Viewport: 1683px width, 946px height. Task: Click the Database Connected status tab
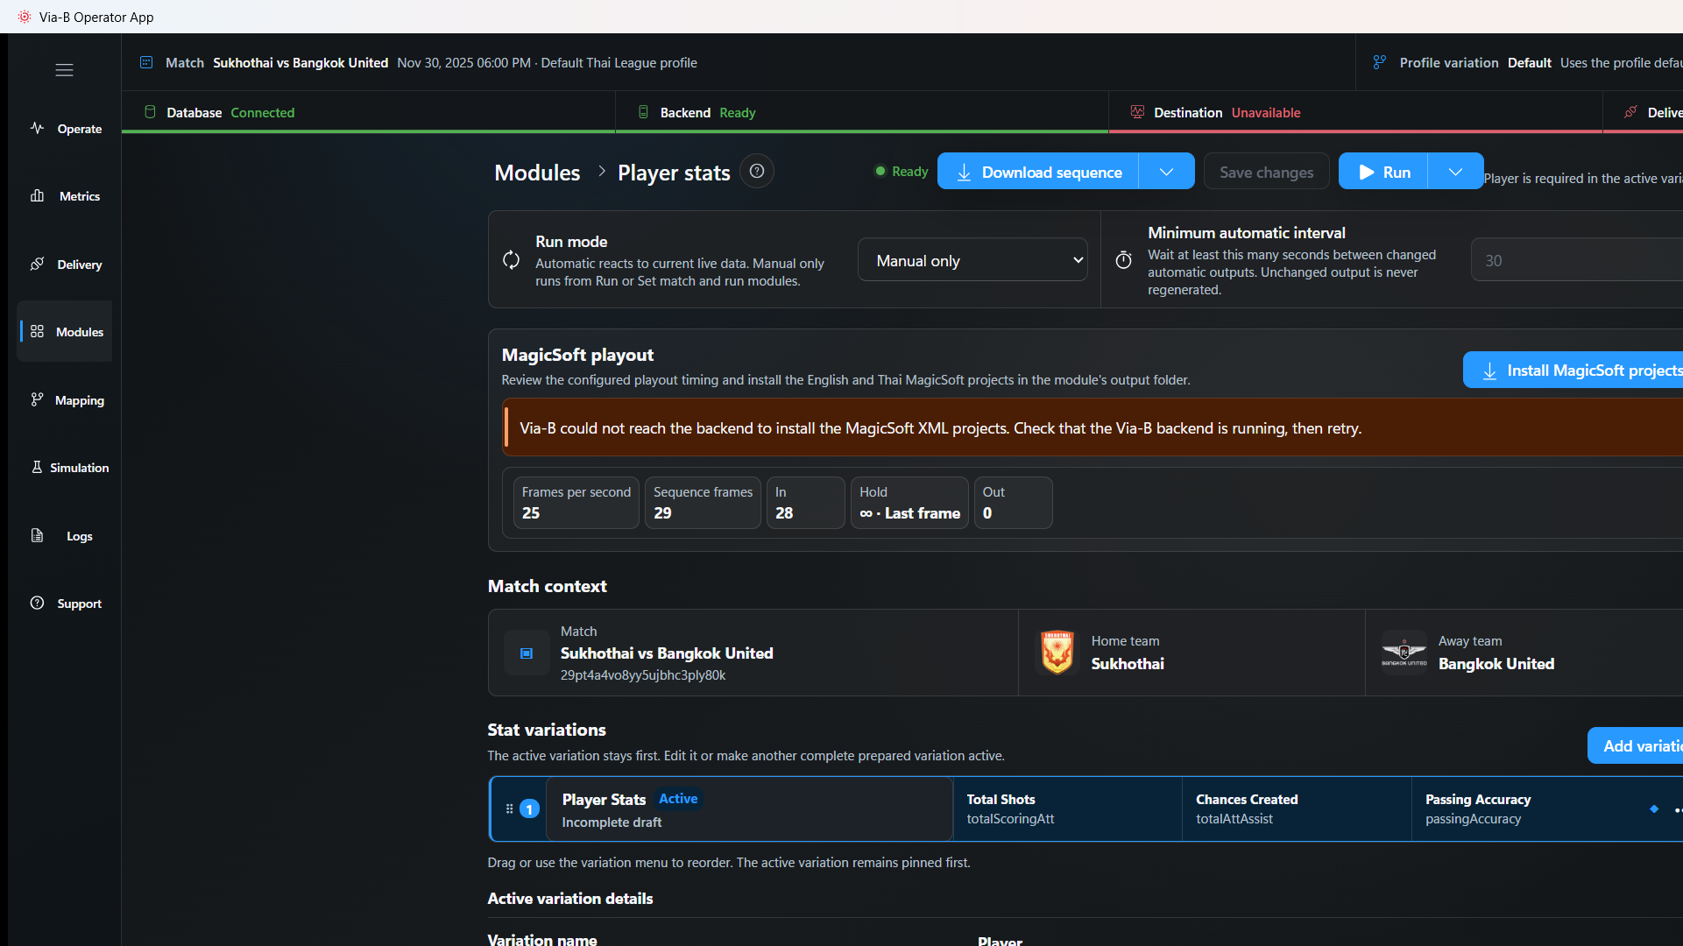coord(368,112)
